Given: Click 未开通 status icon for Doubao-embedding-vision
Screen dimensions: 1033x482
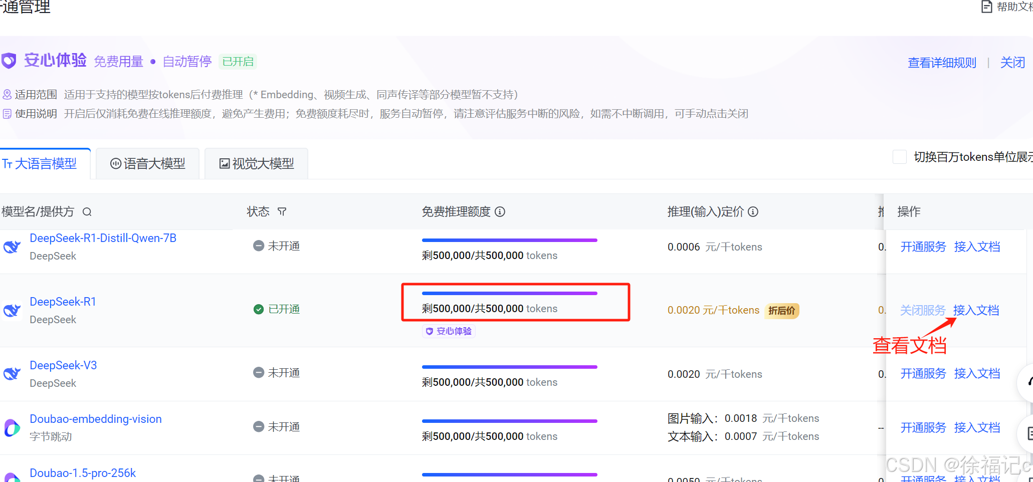Looking at the screenshot, I should click(259, 427).
